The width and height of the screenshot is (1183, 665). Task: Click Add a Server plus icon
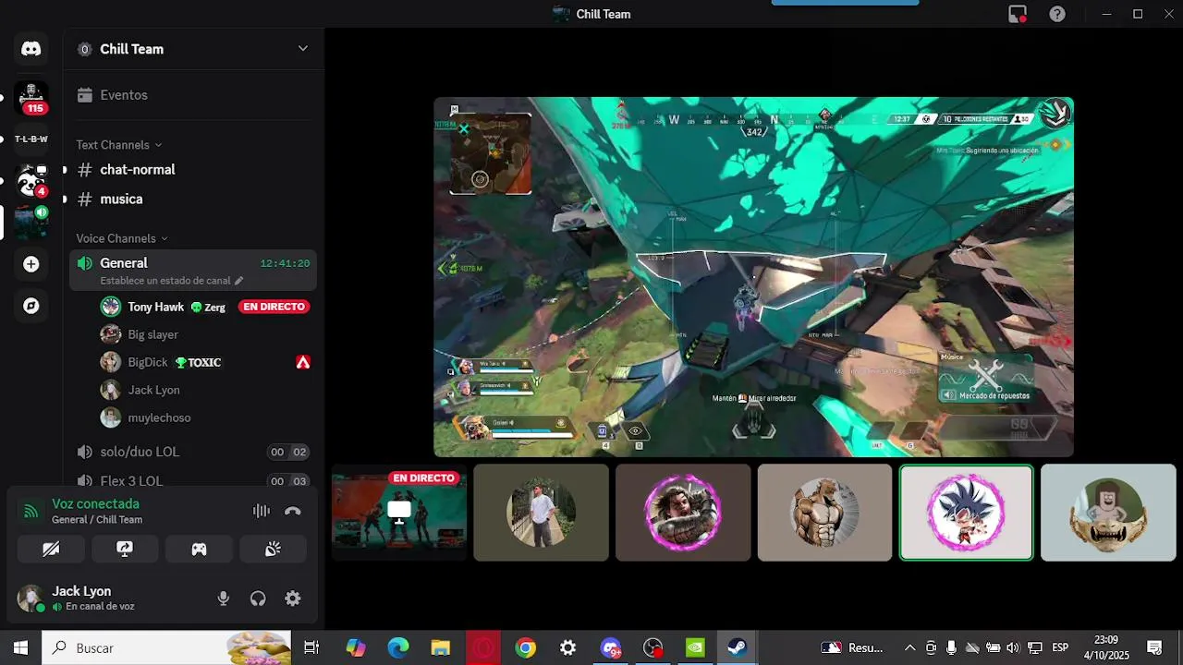click(x=31, y=264)
